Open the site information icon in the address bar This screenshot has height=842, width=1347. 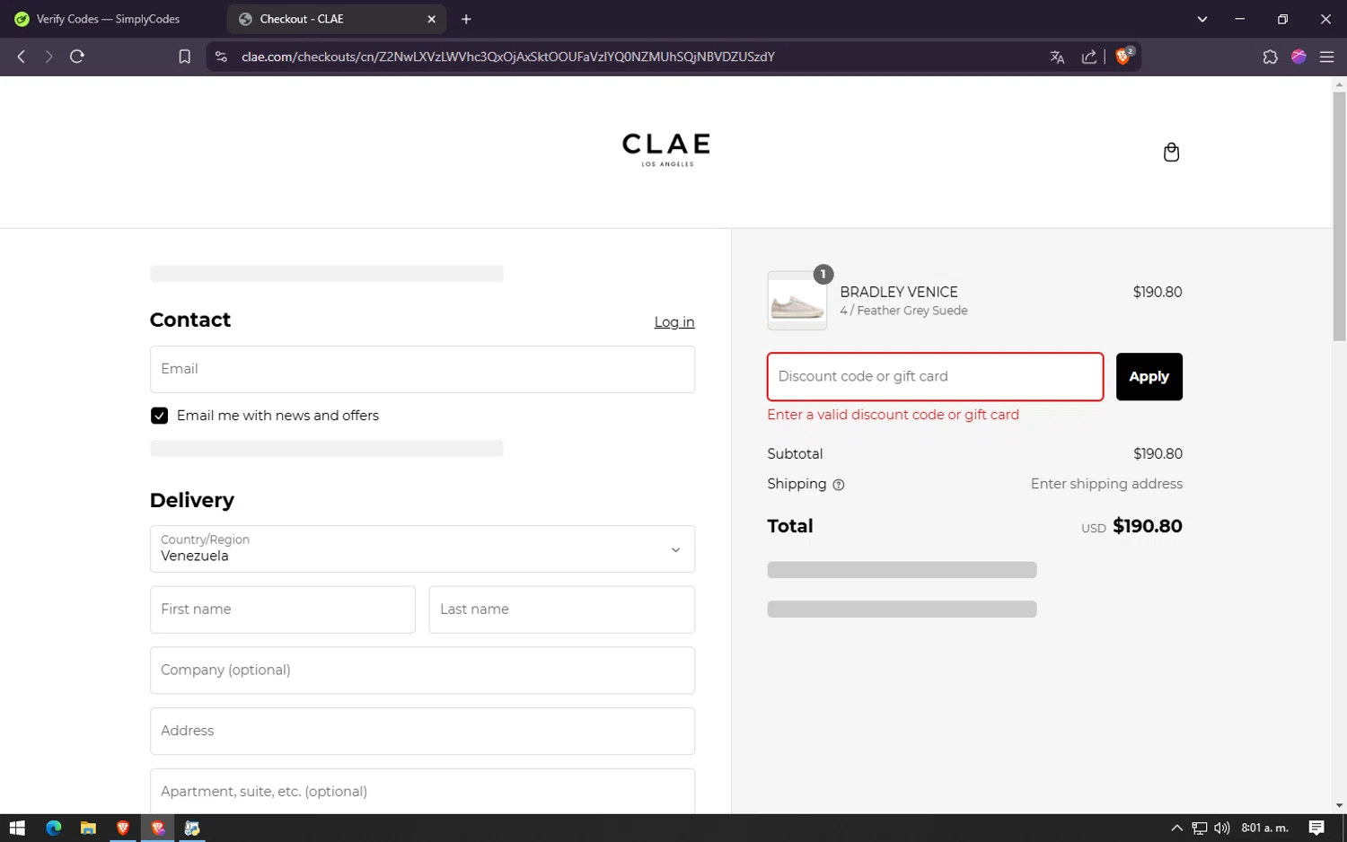point(221,57)
